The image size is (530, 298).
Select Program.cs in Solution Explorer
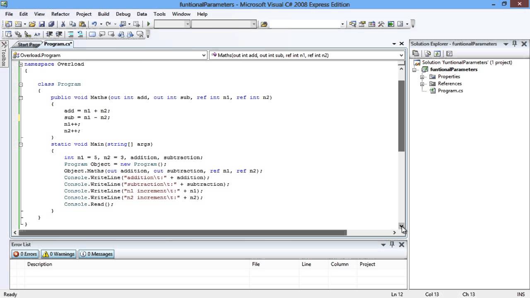(450, 91)
